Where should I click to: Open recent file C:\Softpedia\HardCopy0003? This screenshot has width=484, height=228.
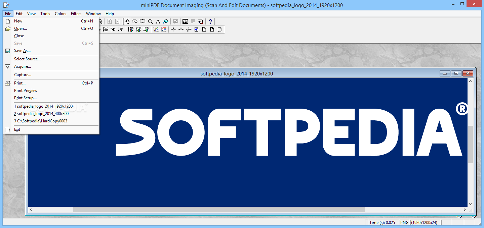(51, 121)
